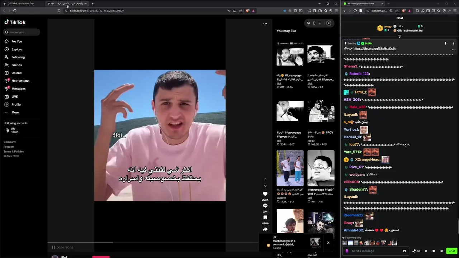Open the lavaldyz recommended video thumbnail
This screenshot has width=459, height=258.
[290, 168]
